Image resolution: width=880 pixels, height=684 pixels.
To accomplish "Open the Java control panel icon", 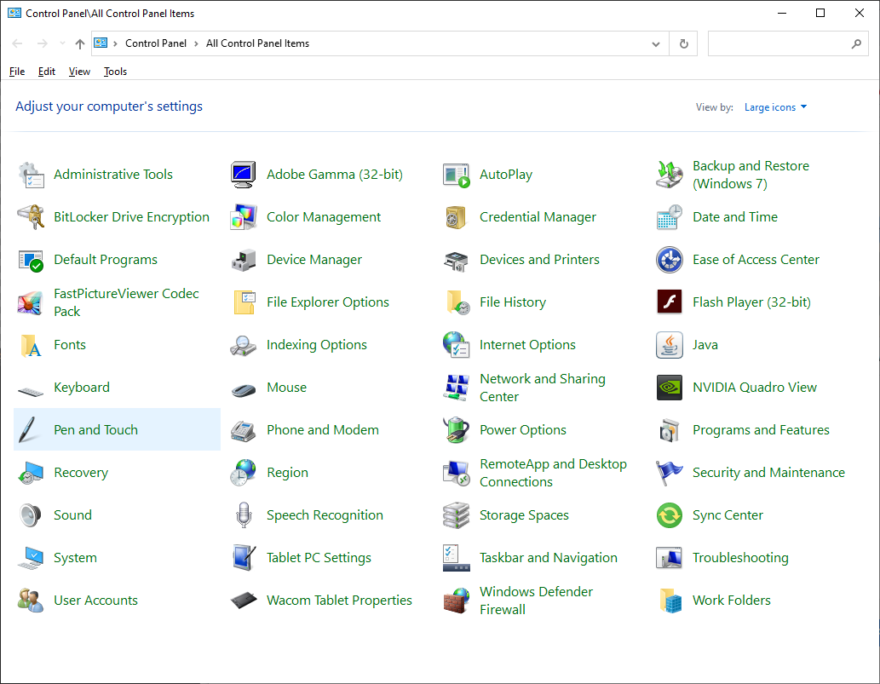I will pyautogui.click(x=670, y=345).
